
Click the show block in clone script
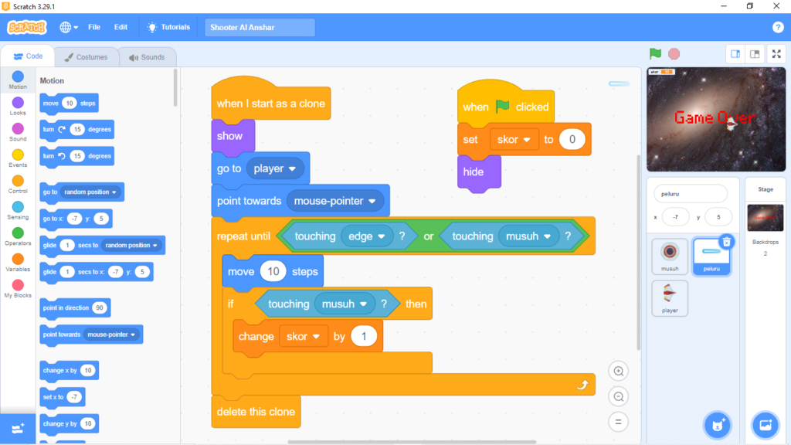coord(233,136)
